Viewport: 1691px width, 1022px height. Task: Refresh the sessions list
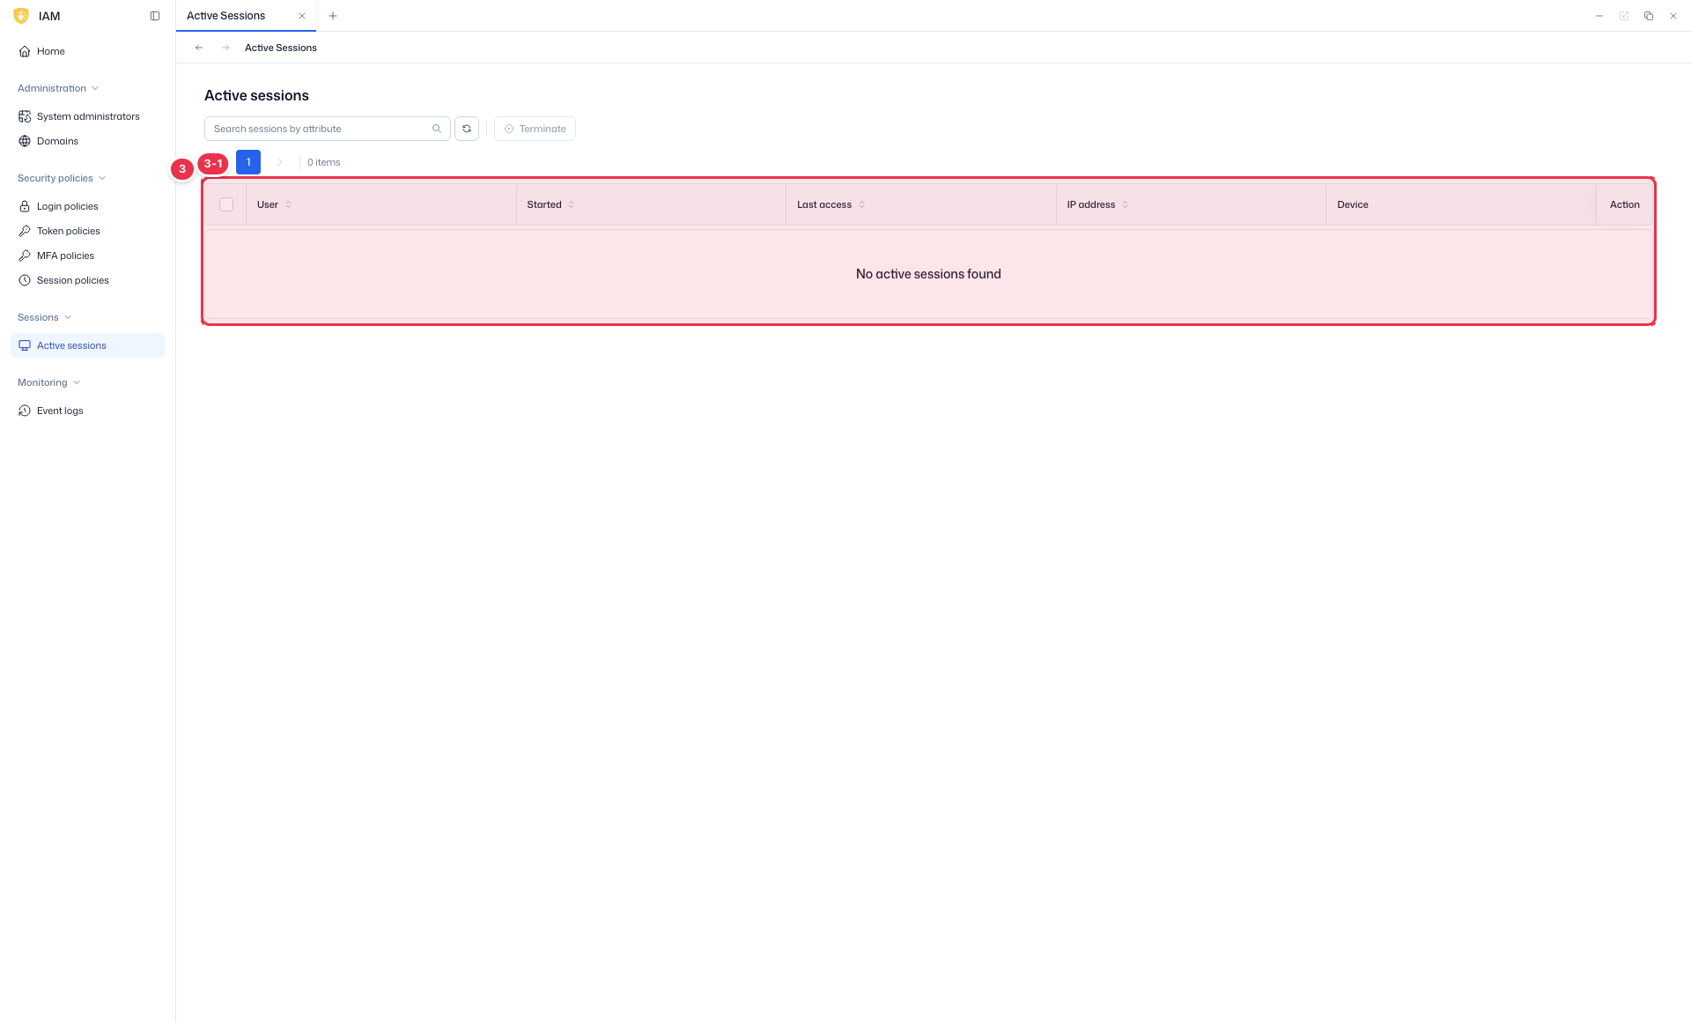pos(467,129)
